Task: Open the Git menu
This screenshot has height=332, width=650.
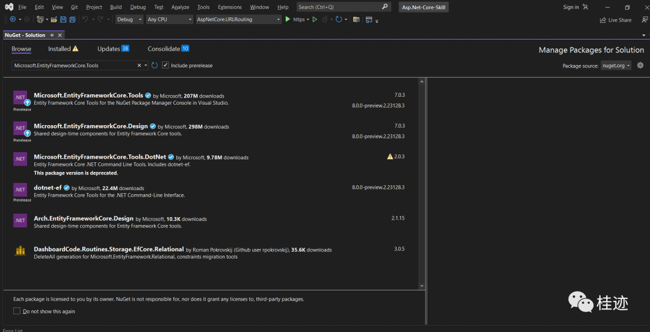Action: (74, 7)
